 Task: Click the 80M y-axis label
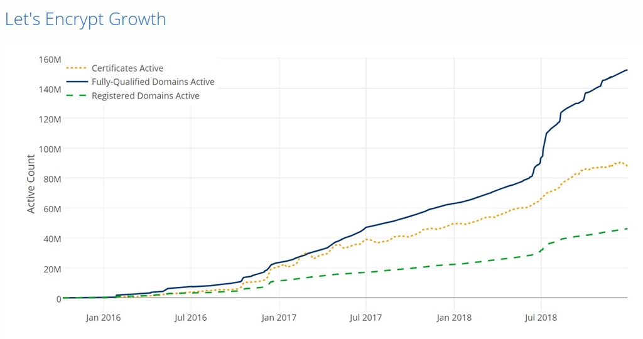(x=53, y=179)
